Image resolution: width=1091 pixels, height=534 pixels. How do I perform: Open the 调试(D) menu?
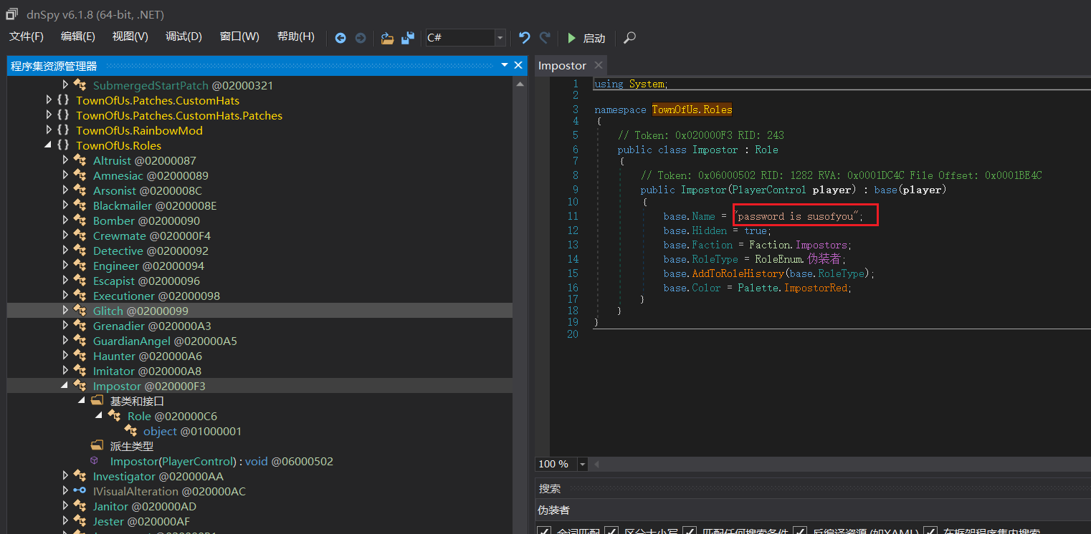pos(184,37)
